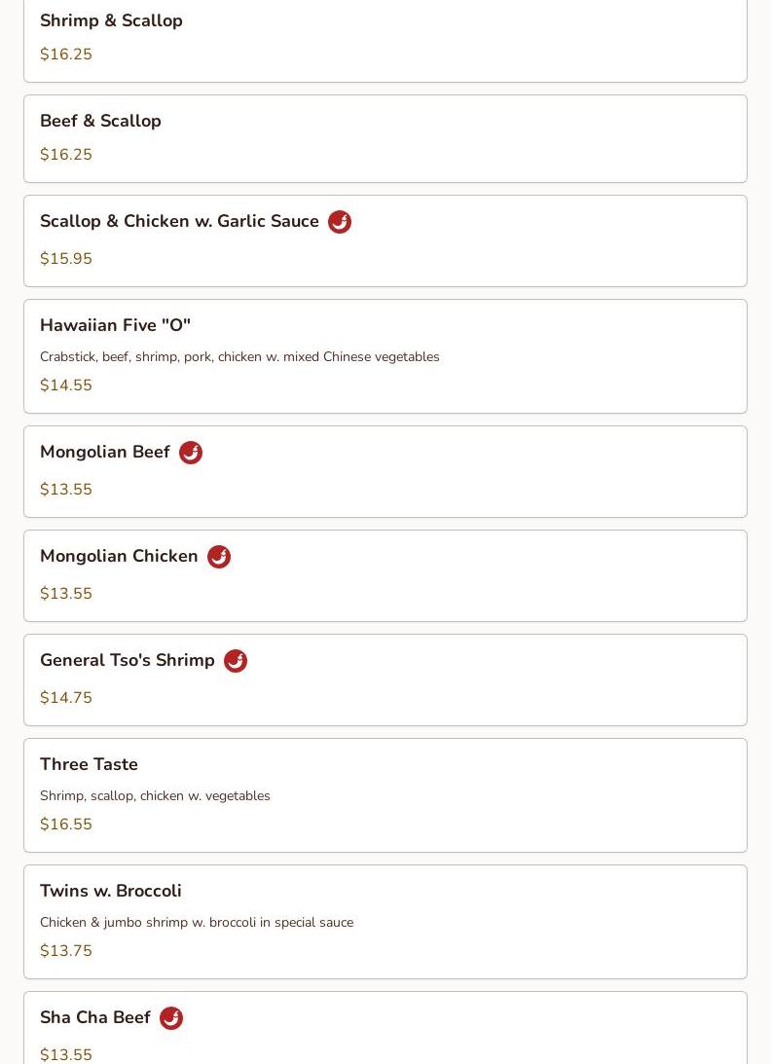The height and width of the screenshot is (1064, 771).
Task: Open the Shrimp & Scallop item
Action: click(111, 20)
